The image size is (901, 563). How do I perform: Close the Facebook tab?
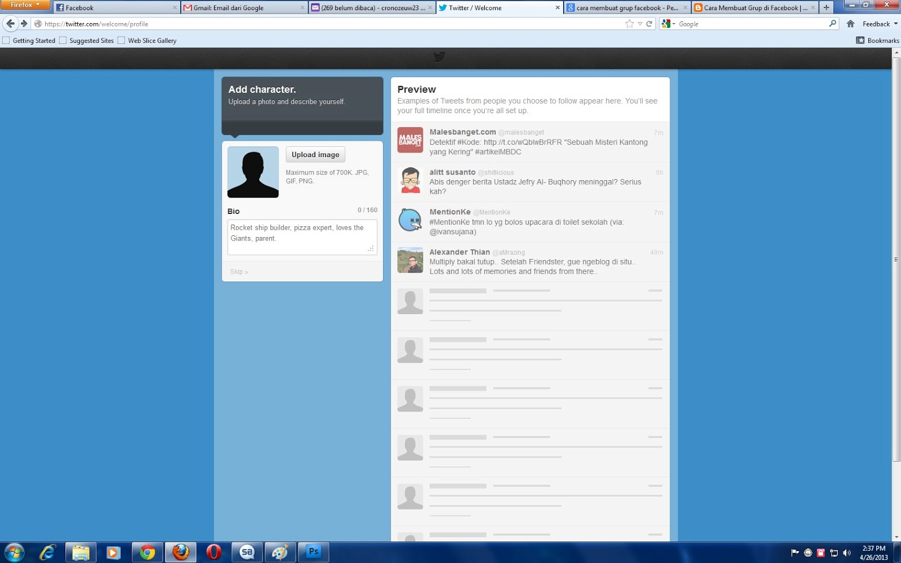point(175,7)
